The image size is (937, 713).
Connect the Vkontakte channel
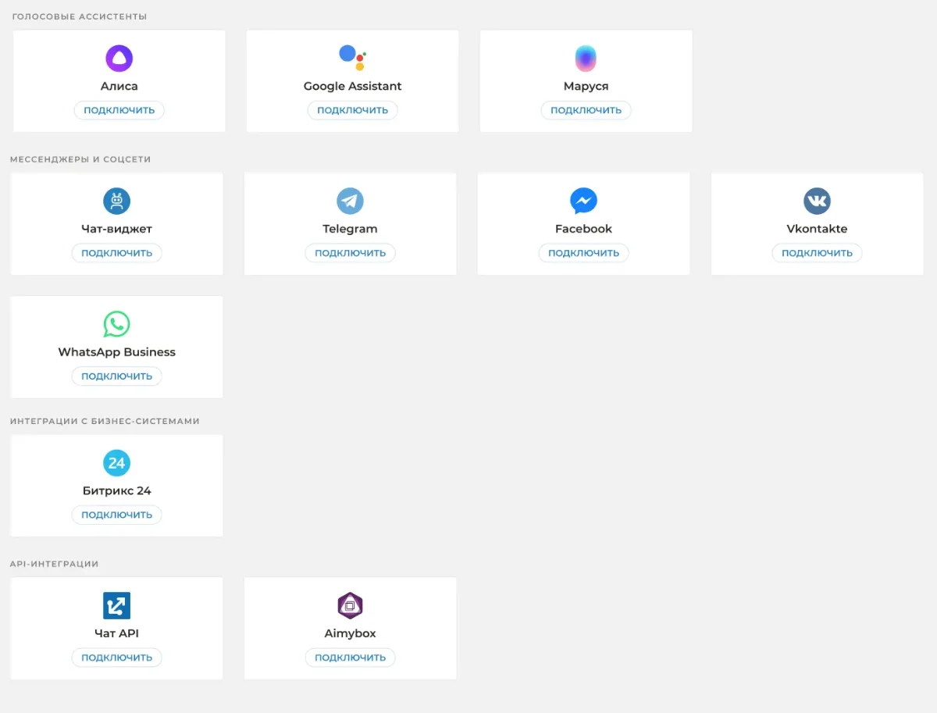[817, 253]
